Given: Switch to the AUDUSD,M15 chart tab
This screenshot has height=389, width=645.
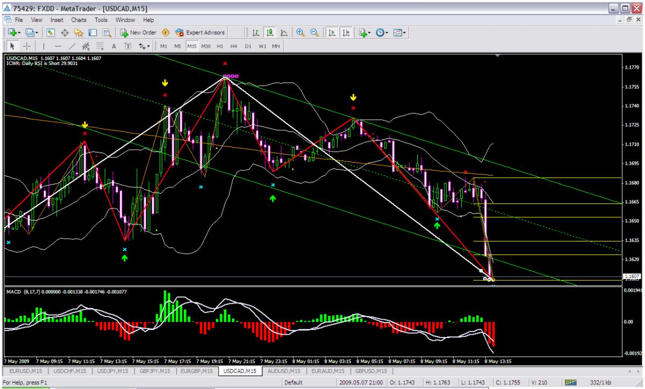Looking at the screenshot, I should (284, 371).
